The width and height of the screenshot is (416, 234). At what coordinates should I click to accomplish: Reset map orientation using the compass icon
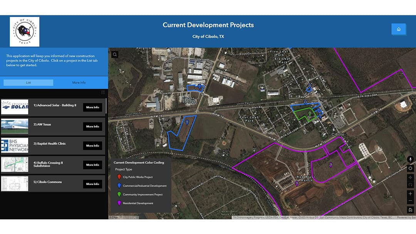[410, 159]
